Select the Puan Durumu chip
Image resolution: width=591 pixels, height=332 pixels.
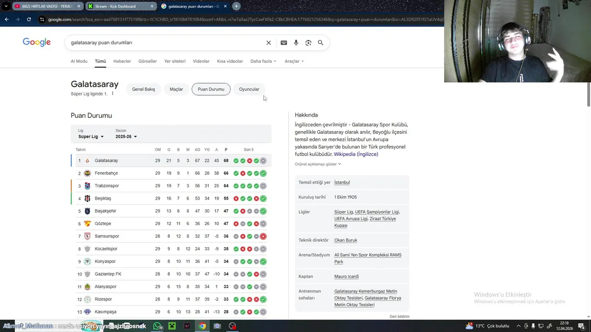tap(211, 89)
